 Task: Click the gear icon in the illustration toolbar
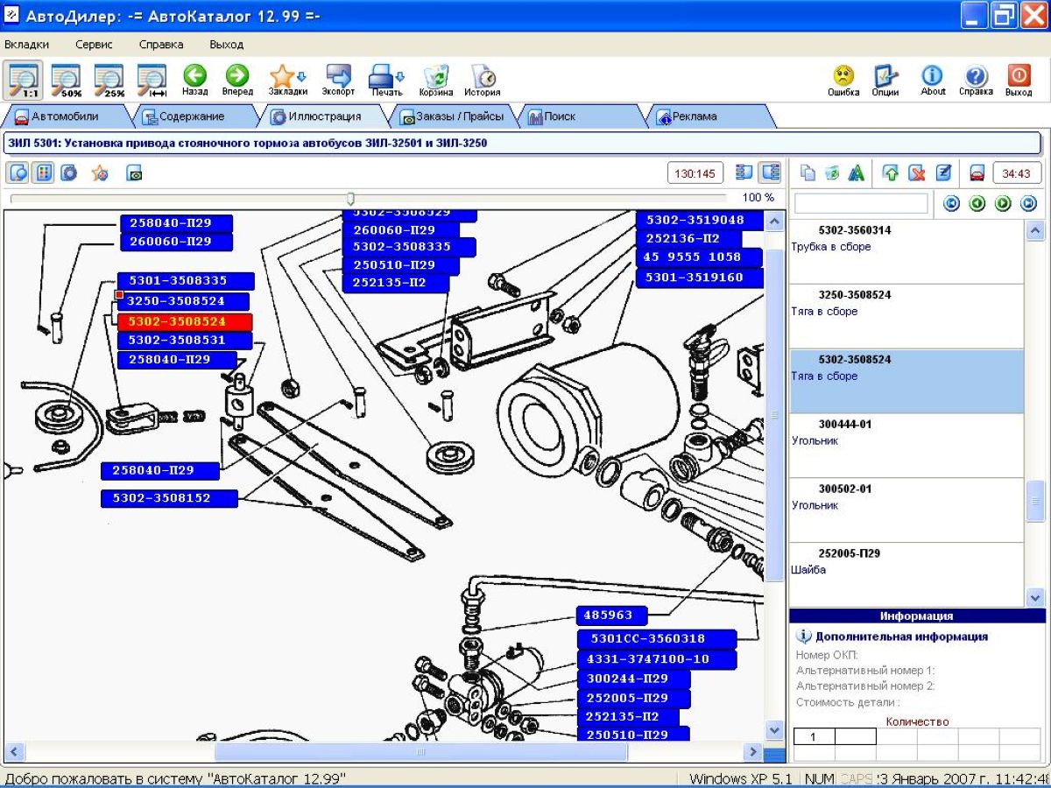pyautogui.click(x=68, y=172)
